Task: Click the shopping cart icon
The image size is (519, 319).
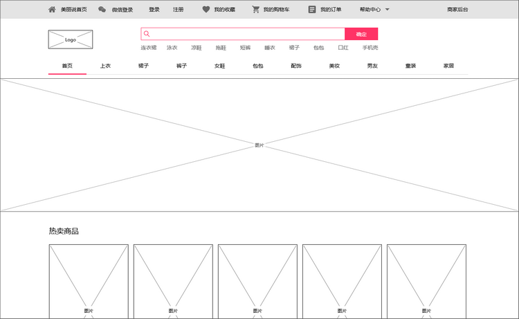Action: [255, 9]
